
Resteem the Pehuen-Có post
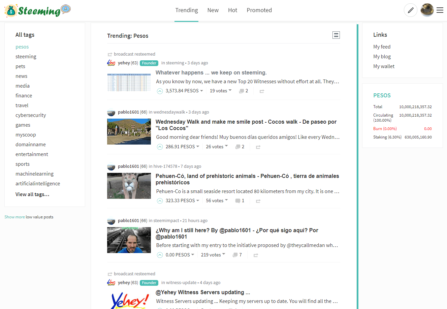click(258, 201)
